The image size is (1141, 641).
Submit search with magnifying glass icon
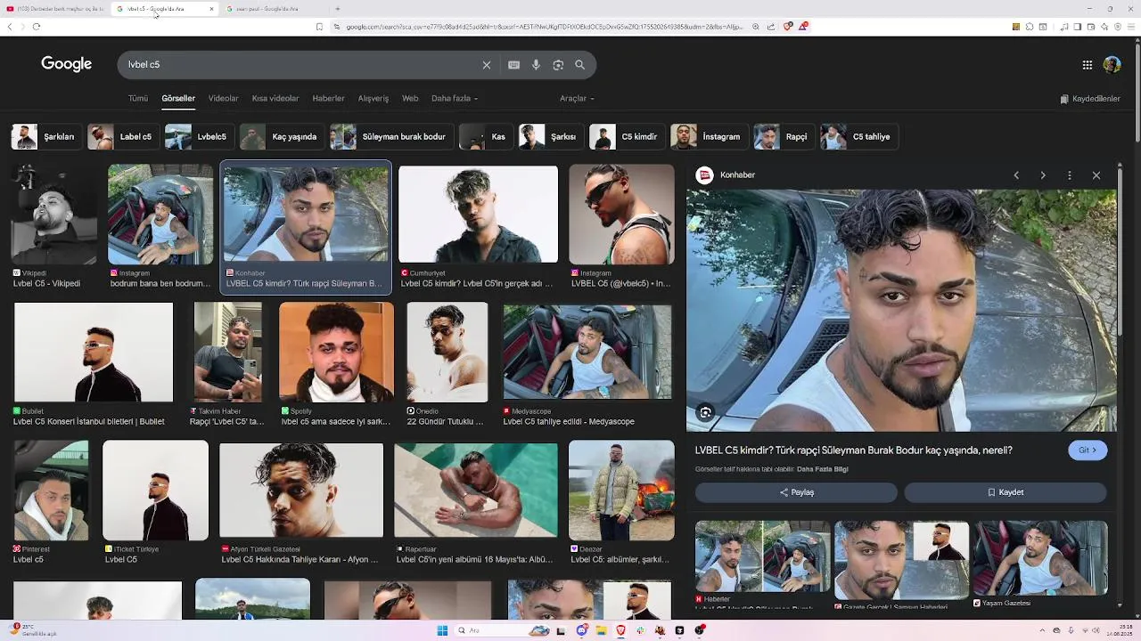(580, 65)
